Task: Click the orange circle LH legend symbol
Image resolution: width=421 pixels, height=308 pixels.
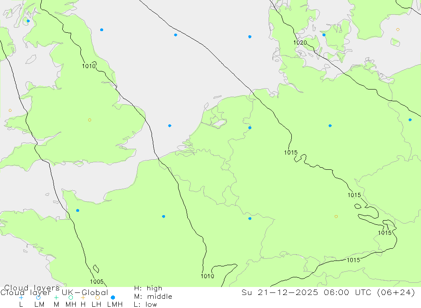Action: pos(98,297)
